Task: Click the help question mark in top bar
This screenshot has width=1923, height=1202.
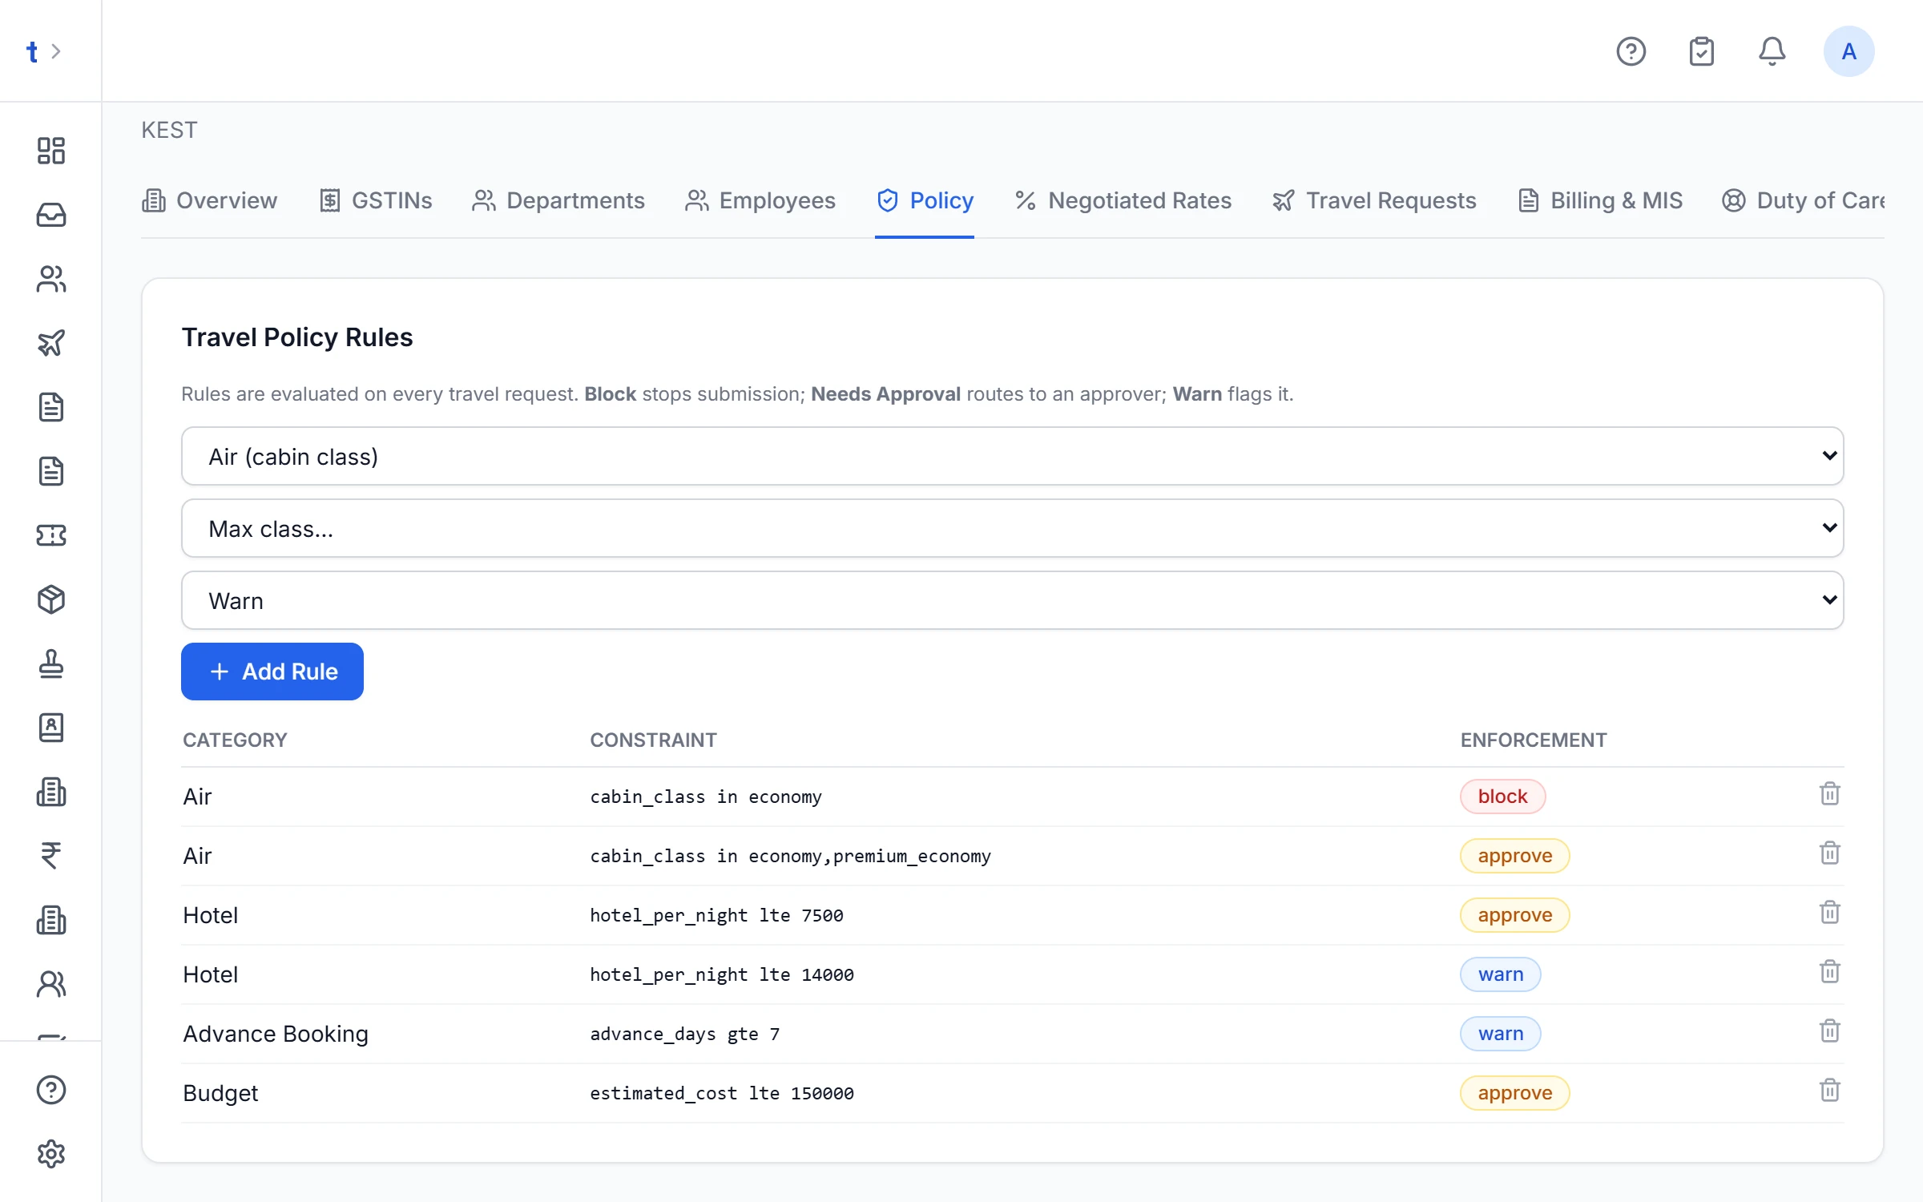Action: (x=1631, y=51)
